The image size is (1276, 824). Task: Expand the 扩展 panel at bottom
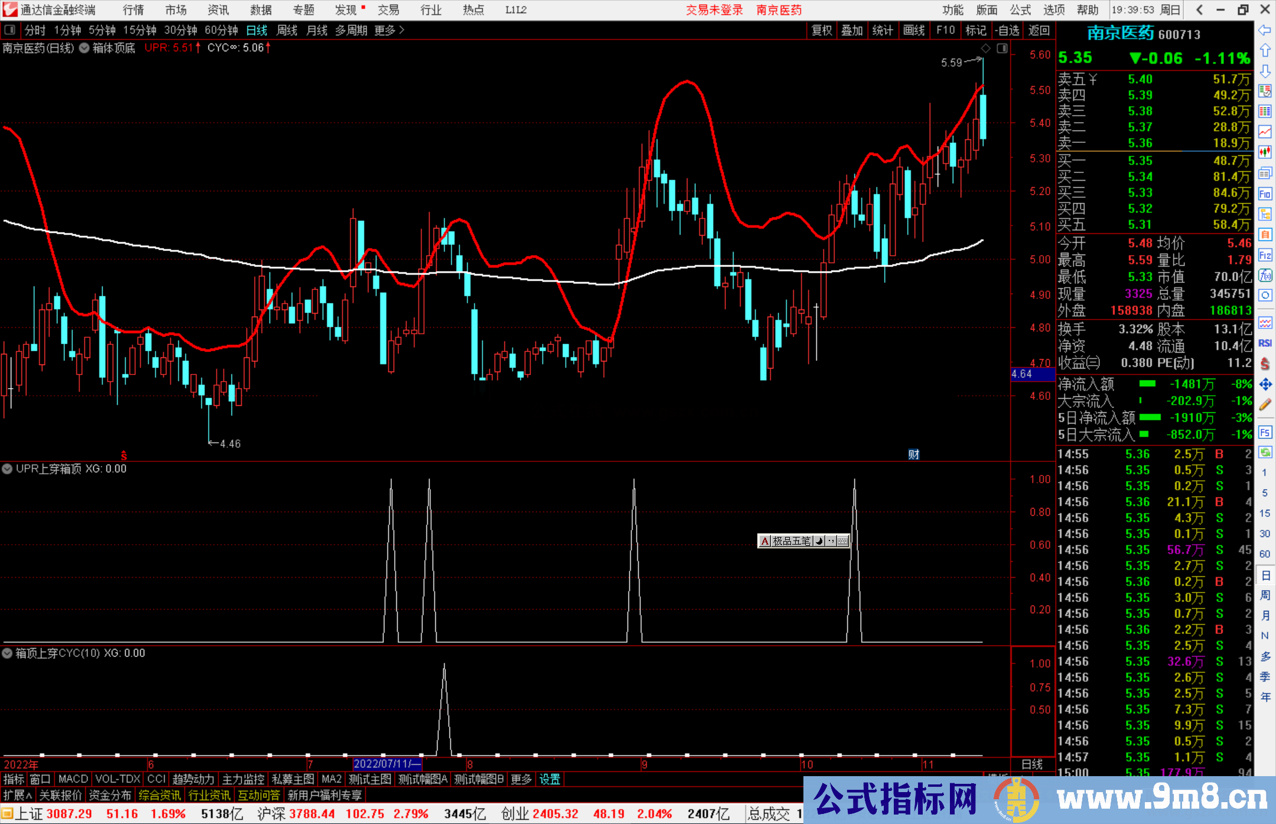17,795
